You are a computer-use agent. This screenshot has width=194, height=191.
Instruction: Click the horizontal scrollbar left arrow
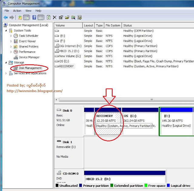[x=56, y=100]
